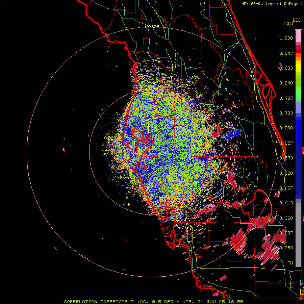304x304 pixels.
Task: Pick the lavender color bar segment
Action: [x=298, y=107]
